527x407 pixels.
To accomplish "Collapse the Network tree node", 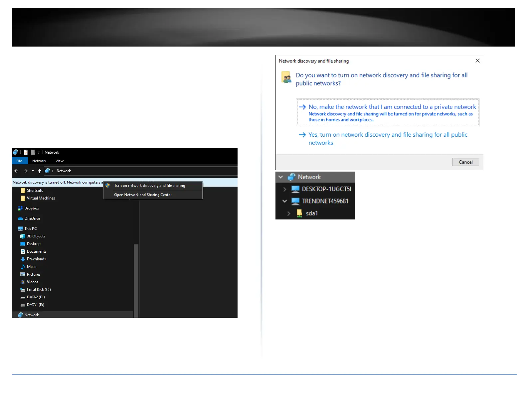I will point(281,177).
